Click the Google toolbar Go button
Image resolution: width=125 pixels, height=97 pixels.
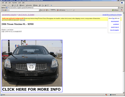(x=41, y=10)
